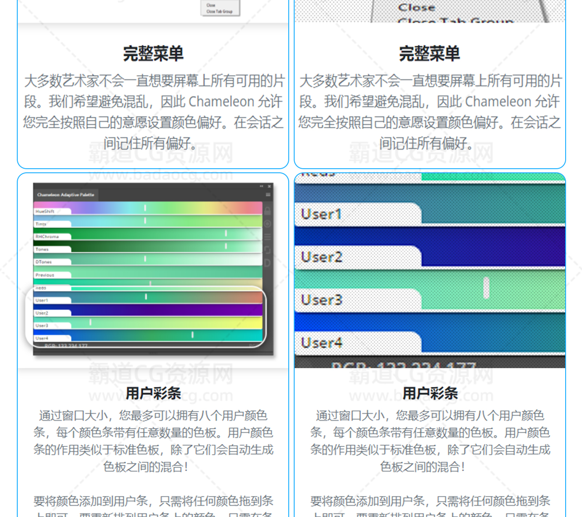Click the Previous color strip label
The width and height of the screenshot is (582, 517).
(x=45, y=275)
